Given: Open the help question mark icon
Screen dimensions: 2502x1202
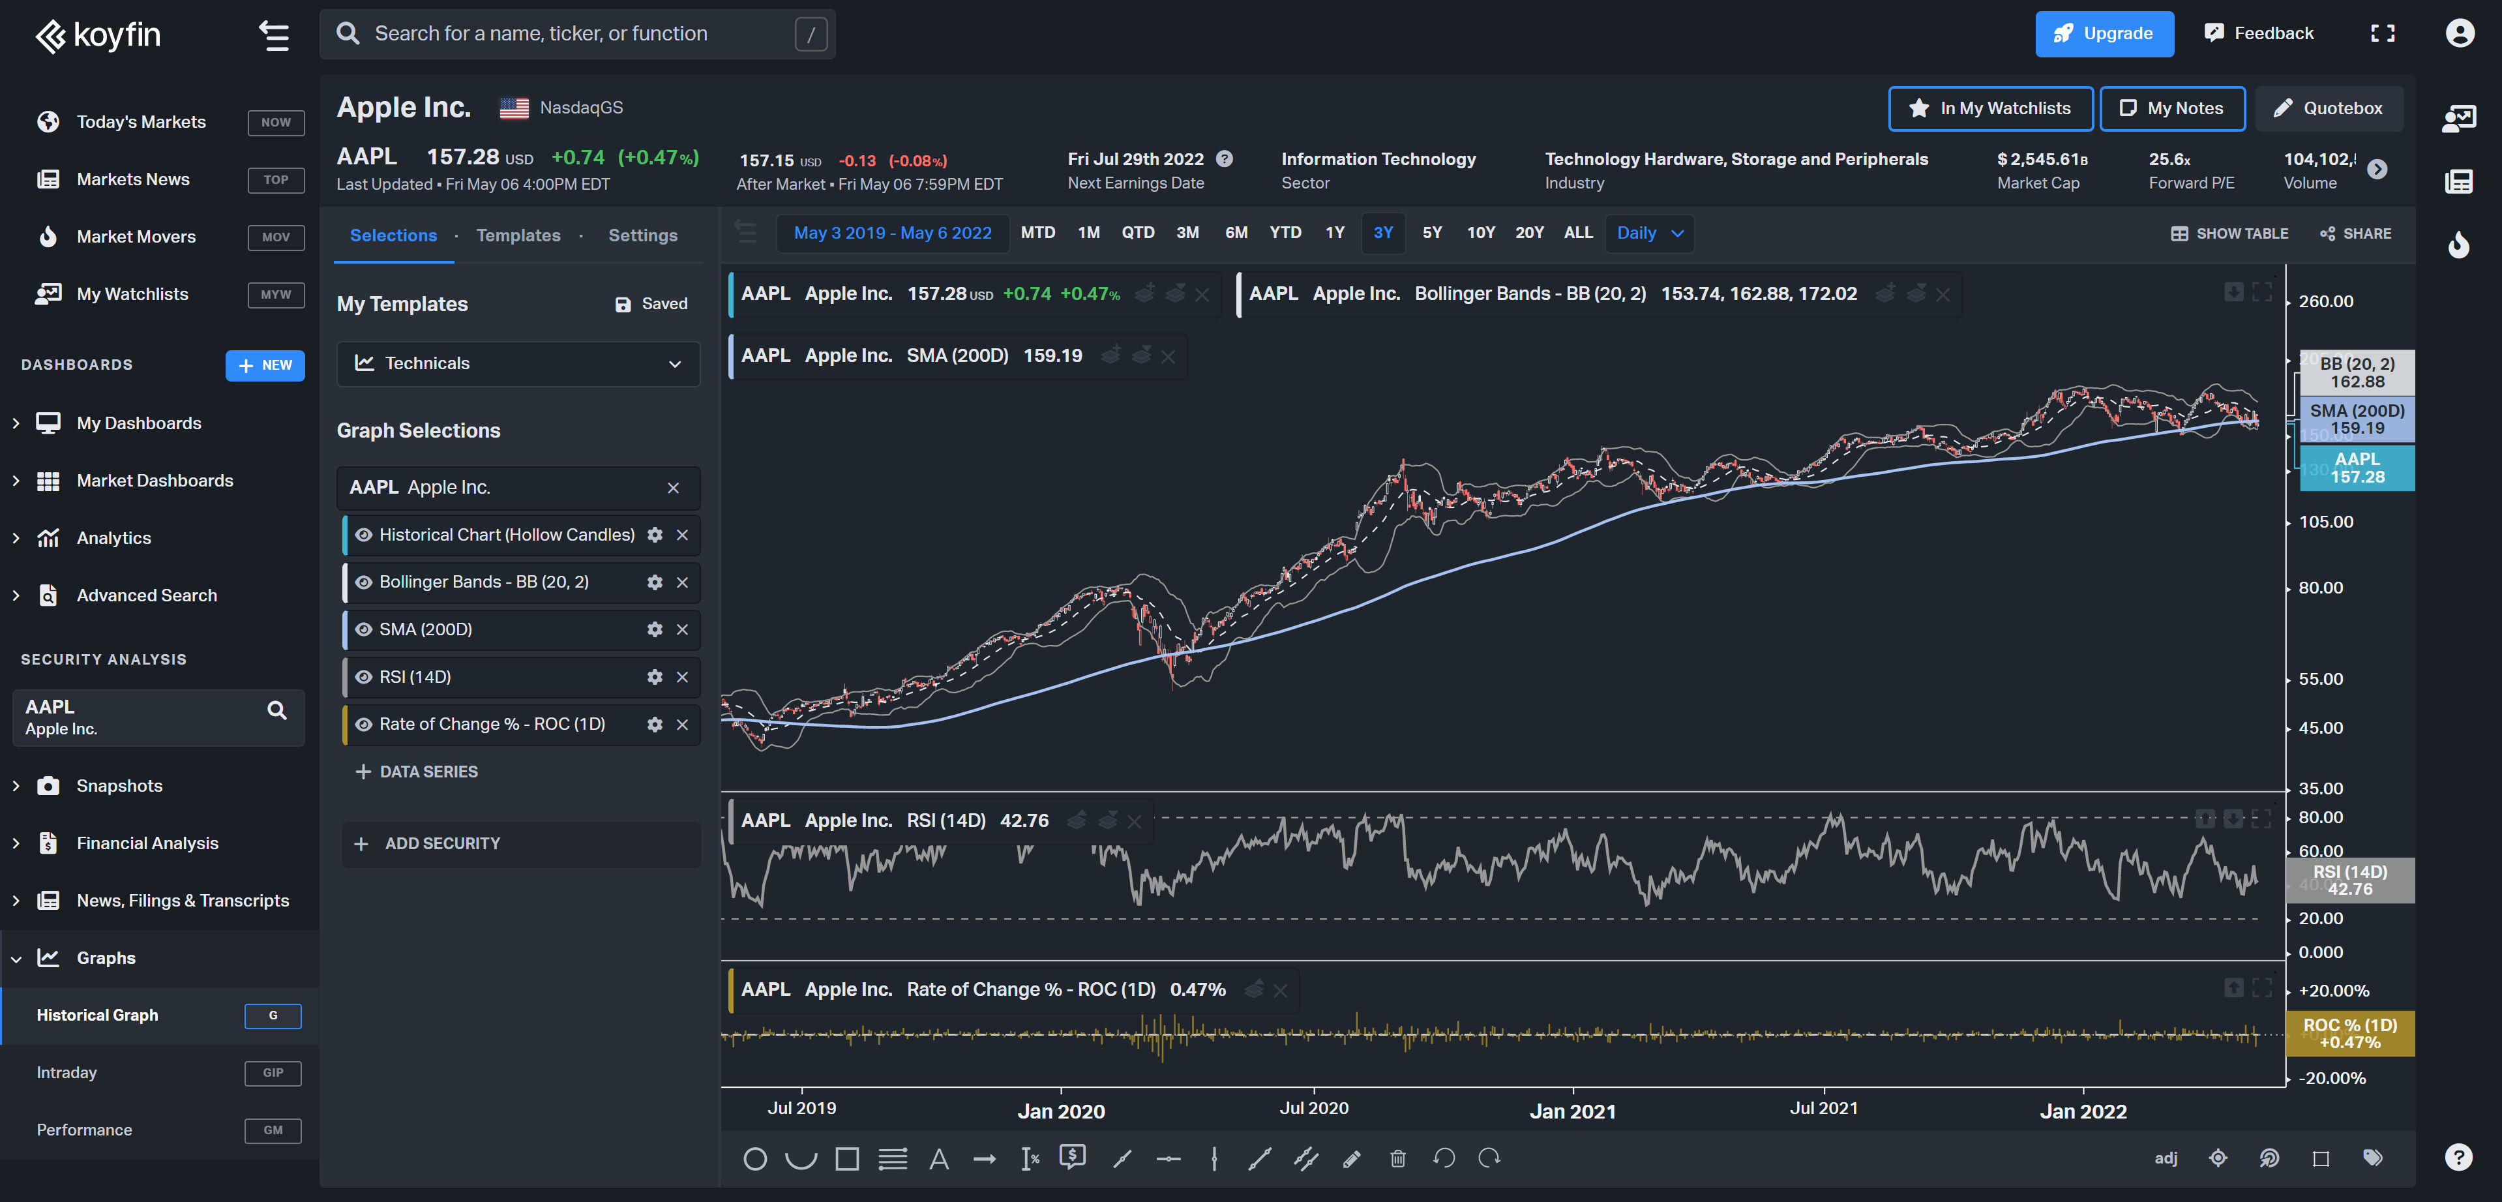Looking at the screenshot, I should [x=2458, y=1156].
